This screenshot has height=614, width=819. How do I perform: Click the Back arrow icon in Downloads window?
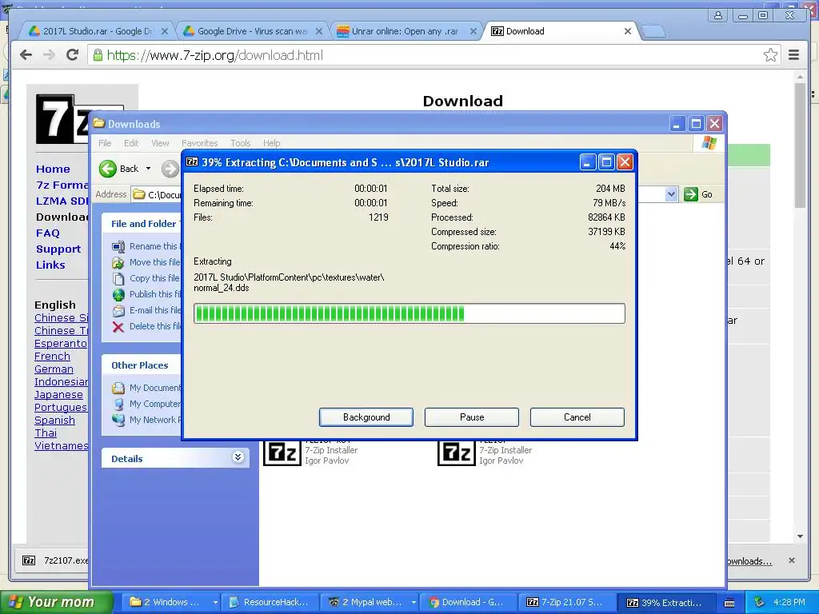click(x=108, y=169)
